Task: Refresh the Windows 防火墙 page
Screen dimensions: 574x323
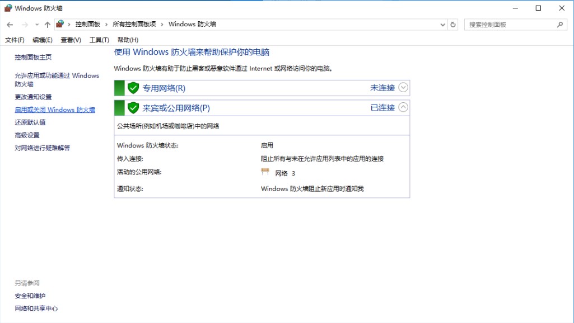Action: 453,25
